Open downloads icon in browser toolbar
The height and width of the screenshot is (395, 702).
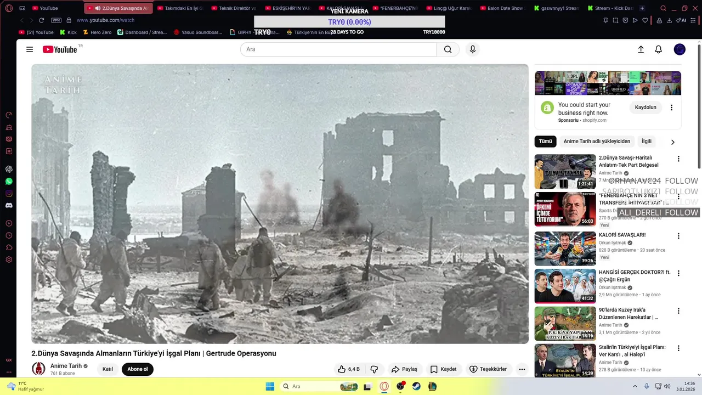(669, 20)
